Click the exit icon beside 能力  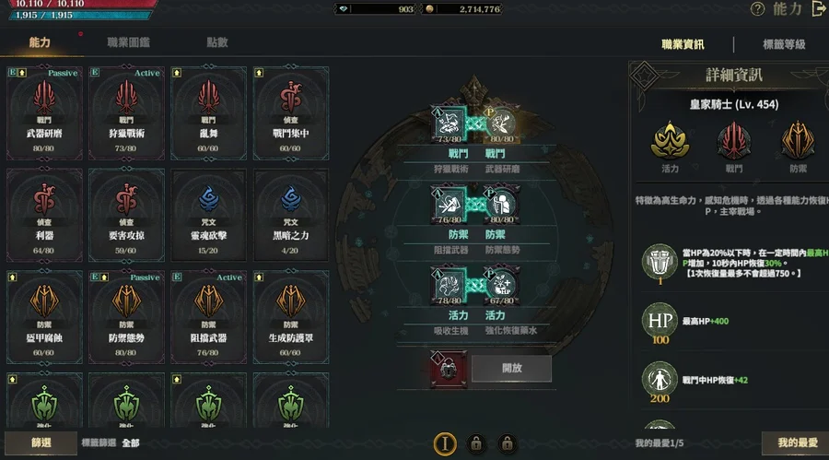tap(819, 9)
